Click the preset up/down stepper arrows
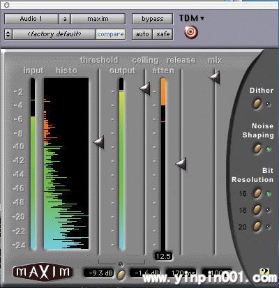Image resolution: width=279 pixels, height=288 pixels. 8,34
